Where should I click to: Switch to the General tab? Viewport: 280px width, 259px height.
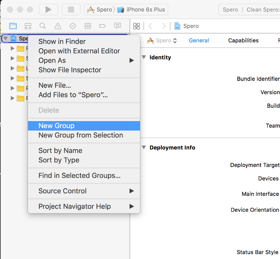(199, 41)
